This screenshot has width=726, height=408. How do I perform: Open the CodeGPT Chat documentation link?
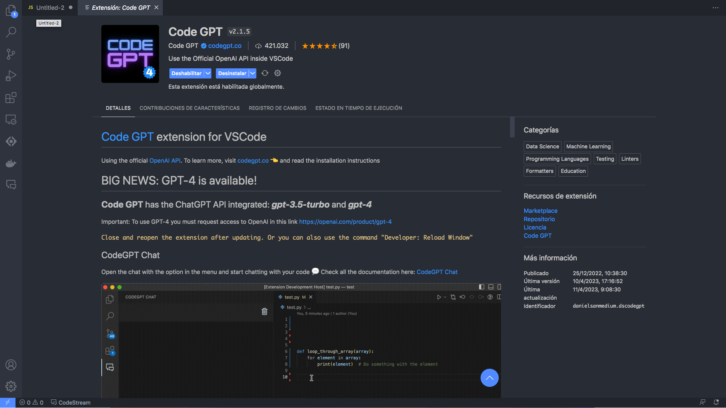coord(437,272)
